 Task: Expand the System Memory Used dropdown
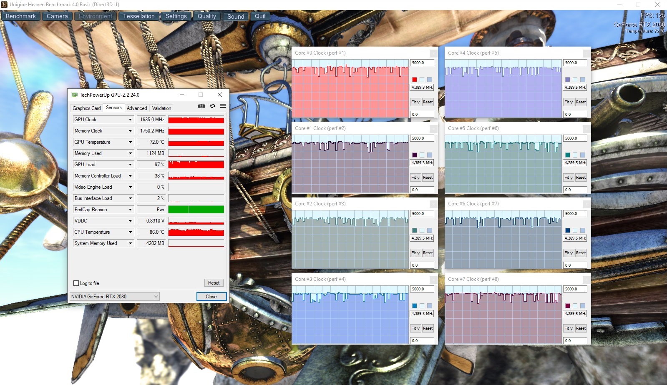click(x=130, y=243)
